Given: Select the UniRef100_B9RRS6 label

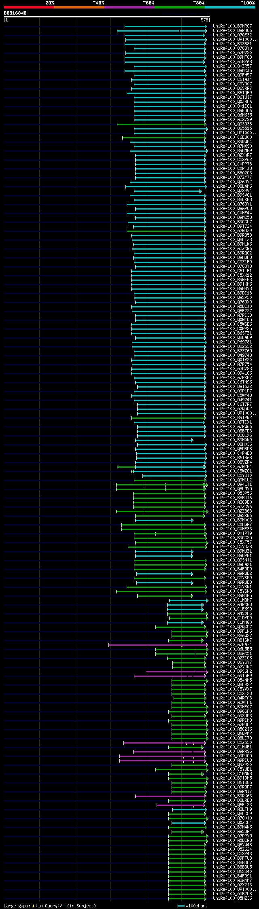Looking at the screenshot, I should [232, 751].
